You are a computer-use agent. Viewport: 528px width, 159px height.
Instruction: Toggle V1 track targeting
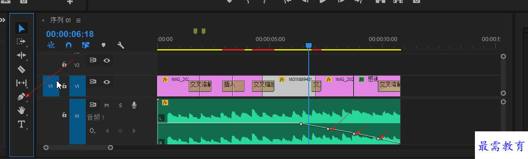point(77,86)
